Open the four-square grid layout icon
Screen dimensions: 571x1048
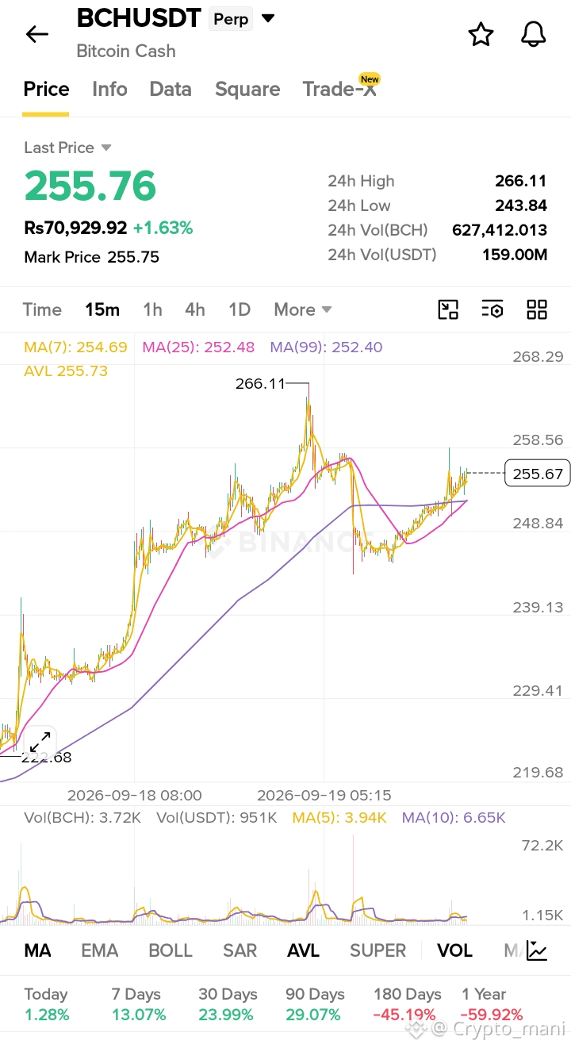pos(537,309)
